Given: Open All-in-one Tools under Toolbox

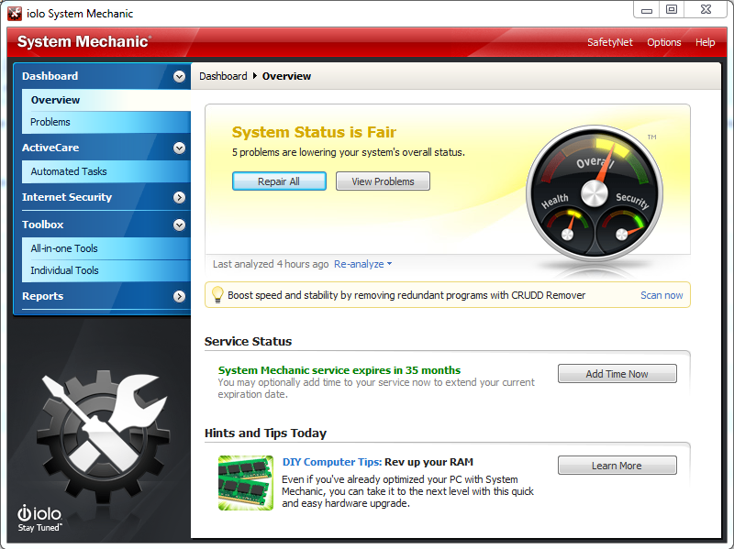Looking at the screenshot, I should [x=106, y=248].
